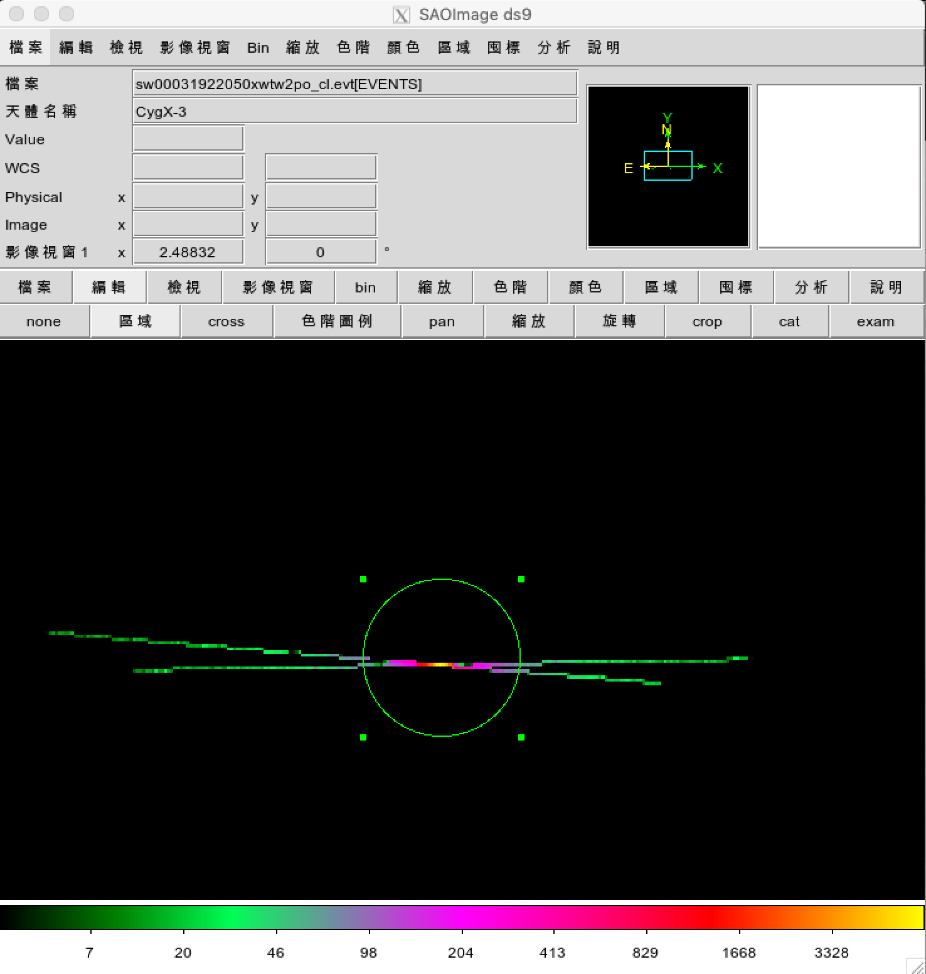Click the frame angle field showing 0
This screenshot has width=926, height=974.
[321, 252]
